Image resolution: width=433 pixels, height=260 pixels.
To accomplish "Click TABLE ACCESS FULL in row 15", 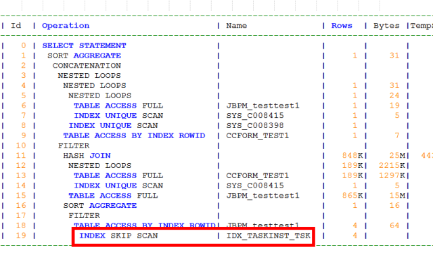I will [x=113, y=196].
